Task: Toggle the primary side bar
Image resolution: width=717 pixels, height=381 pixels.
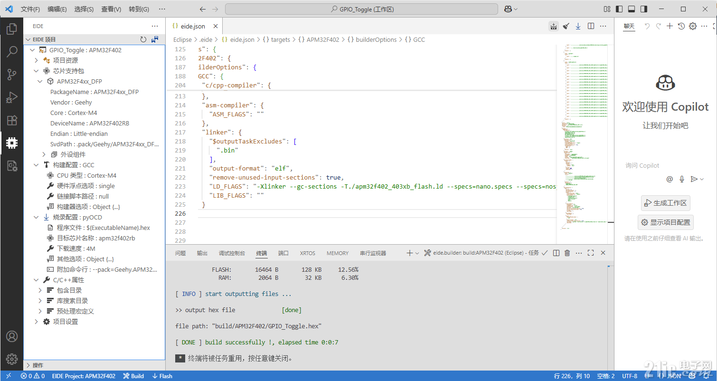Action: click(x=619, y=9)
